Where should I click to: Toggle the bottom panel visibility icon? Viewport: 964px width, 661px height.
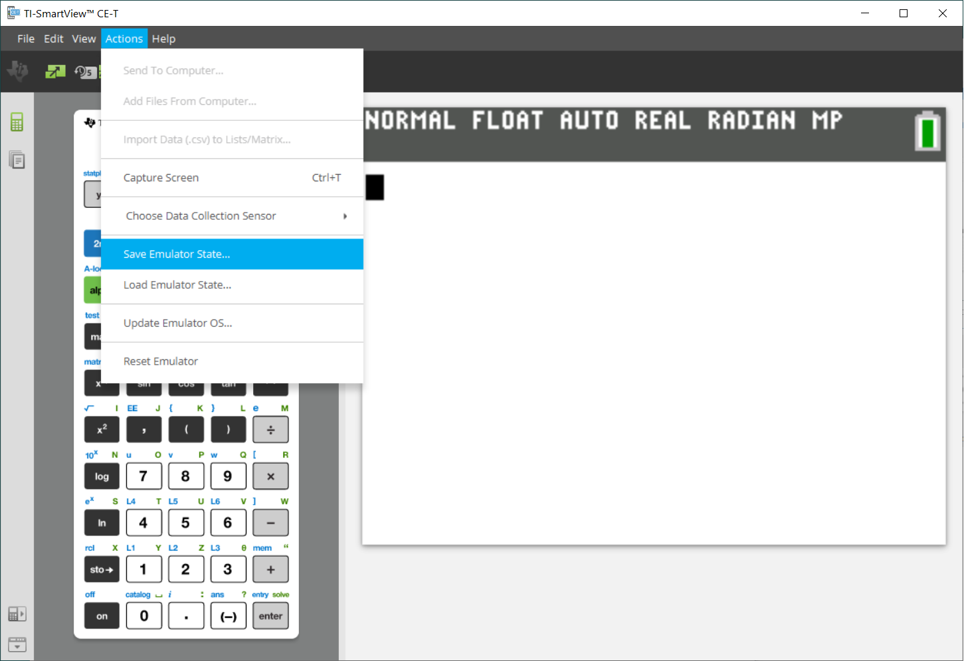(17, 644)
